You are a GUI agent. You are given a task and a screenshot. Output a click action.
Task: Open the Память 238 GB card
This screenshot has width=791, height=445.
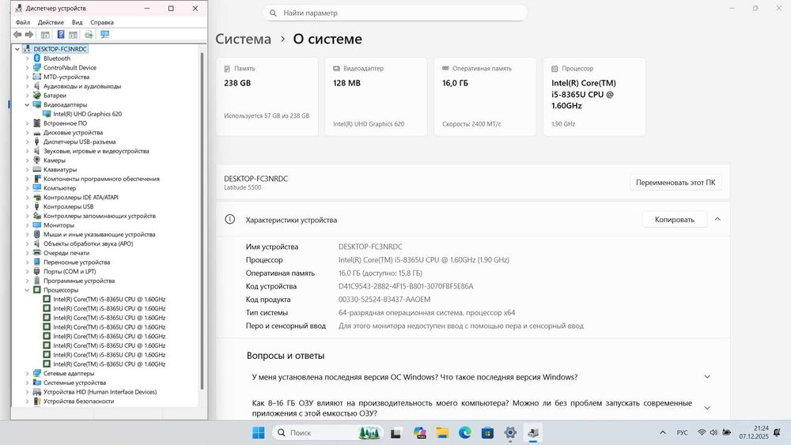[x=267, y=96]
